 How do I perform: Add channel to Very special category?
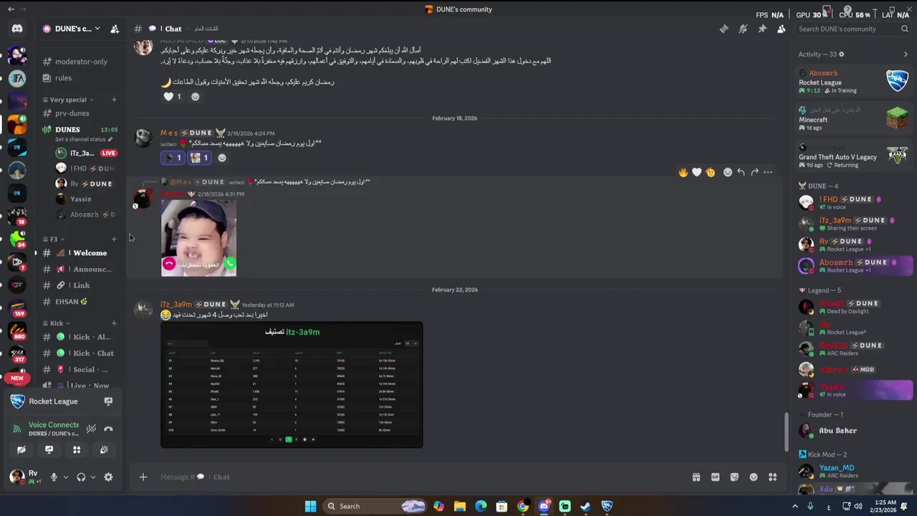pos(114,100)
